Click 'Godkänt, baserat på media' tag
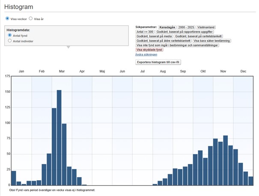This screenshot has height=196, width=259. [x=154, y=36]
